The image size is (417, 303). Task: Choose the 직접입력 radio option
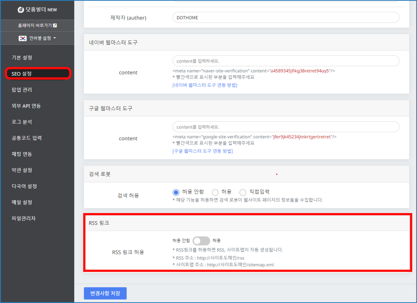(x=243, y=192)
